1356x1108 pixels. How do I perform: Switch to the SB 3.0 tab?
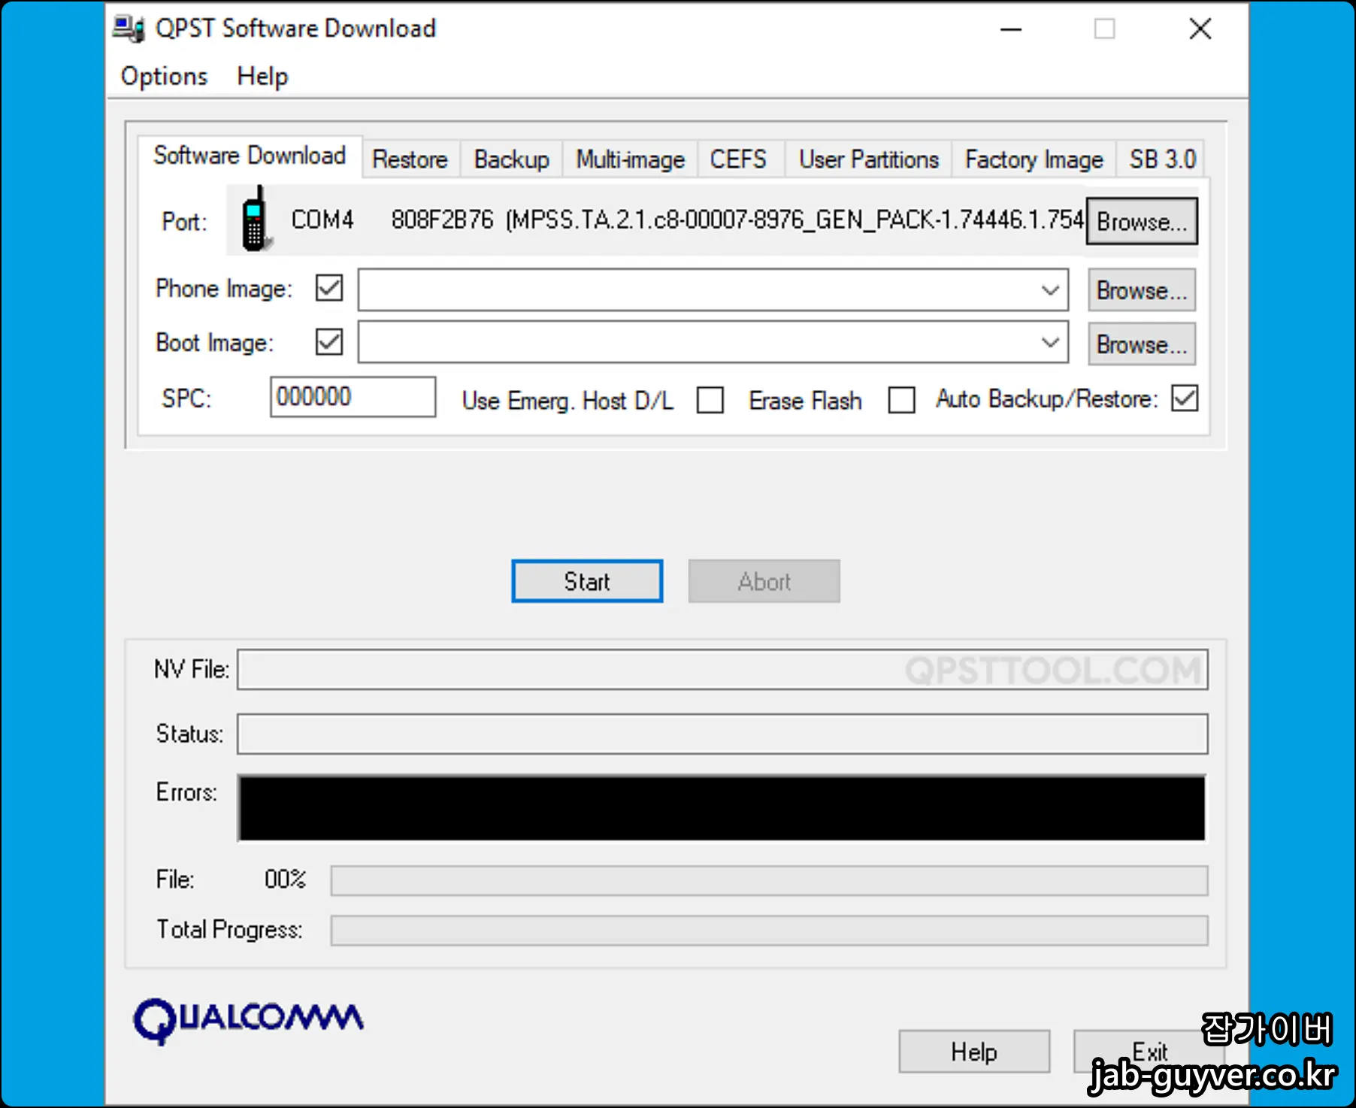[x=1160, y=159]
